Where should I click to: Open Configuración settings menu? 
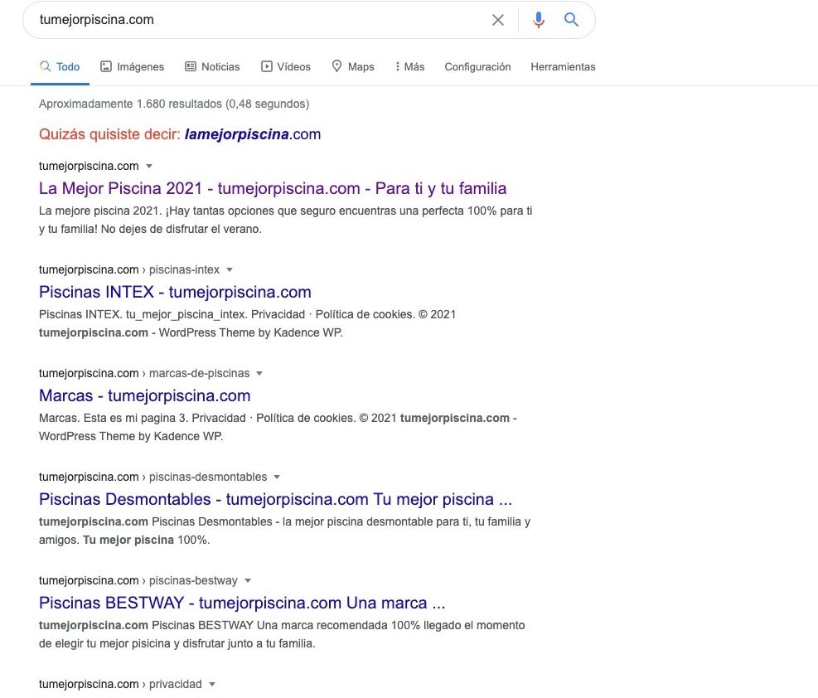pyautogui.click(x=477, y=67)
